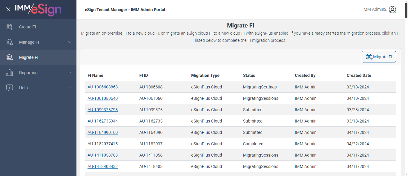
Task: Close the sidebar with the X icon
Action: [8, 9]
